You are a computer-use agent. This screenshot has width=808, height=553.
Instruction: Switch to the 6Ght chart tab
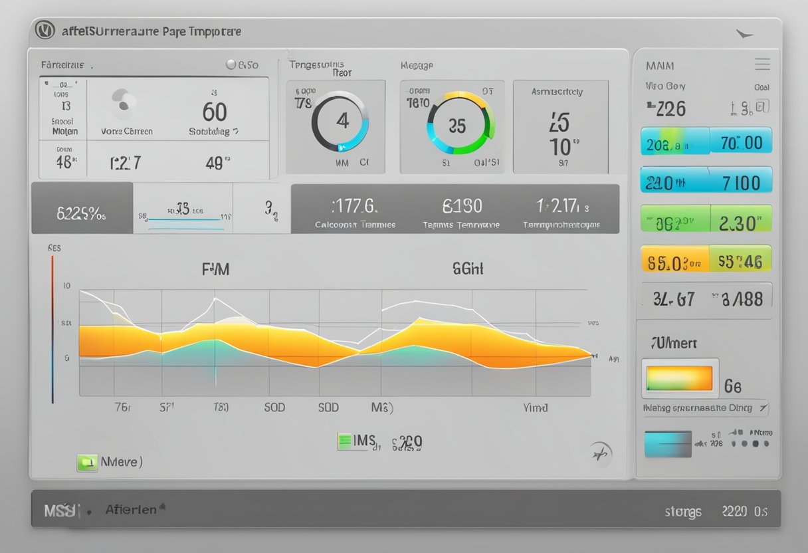(x=468, y=269)
